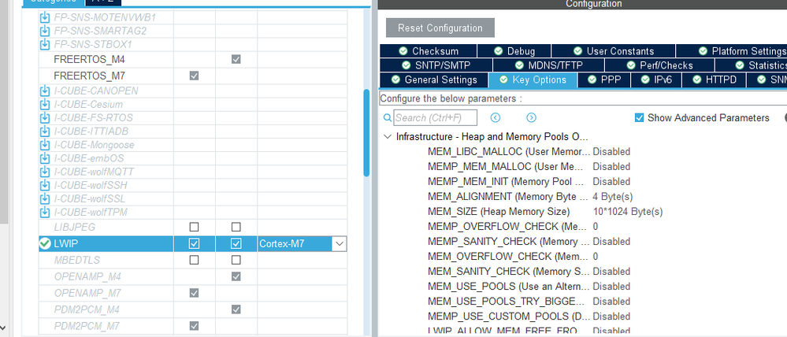This screenshot has width=787, height=337.
Task: Enable MBEDTLS in second core column
Action: [x=236, y=261]
